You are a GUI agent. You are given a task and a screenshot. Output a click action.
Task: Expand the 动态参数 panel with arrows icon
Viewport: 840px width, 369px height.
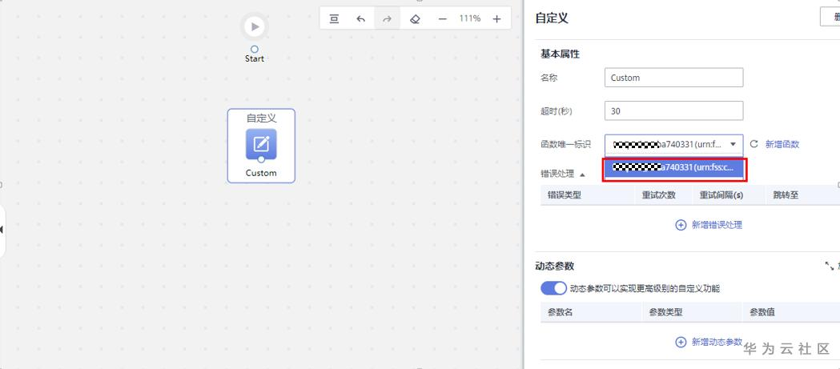coord(830,266)
